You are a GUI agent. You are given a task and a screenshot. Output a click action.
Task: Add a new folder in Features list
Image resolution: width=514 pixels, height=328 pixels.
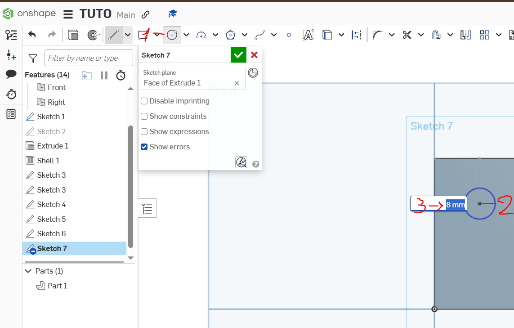click(87, 76)
